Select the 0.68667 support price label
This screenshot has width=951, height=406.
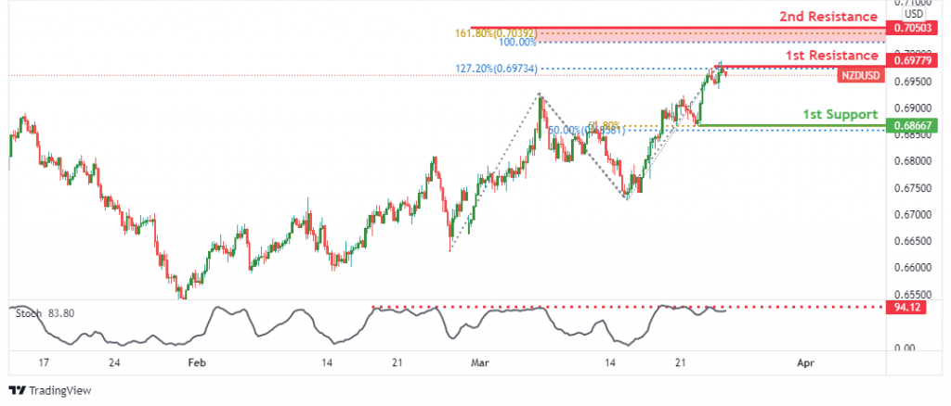click(912, 126)
